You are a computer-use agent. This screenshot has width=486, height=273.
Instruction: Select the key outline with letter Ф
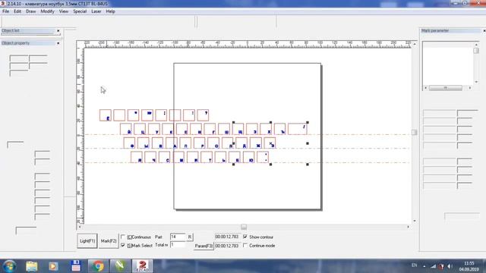[129, 143]
